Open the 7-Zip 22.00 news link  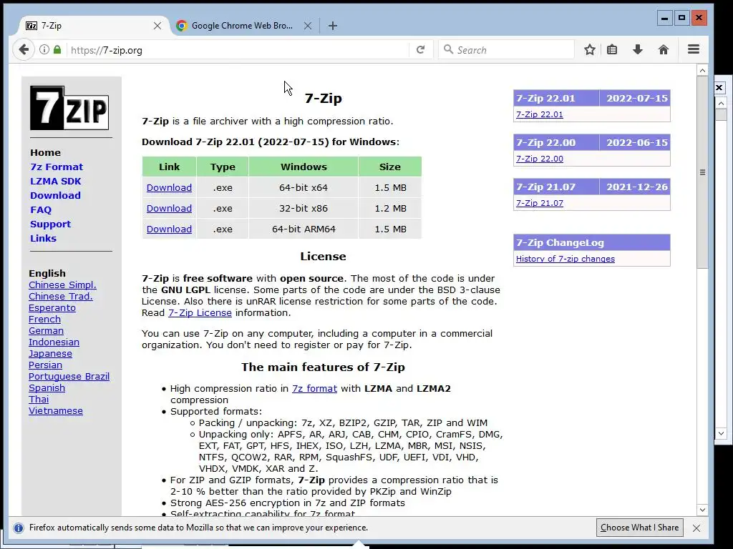point(540,159)
